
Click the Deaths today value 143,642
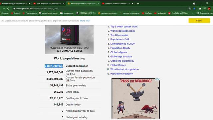pyautogui.click(x=59, y=105)
